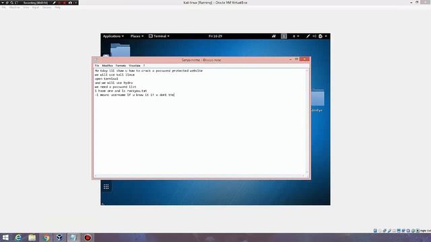Click VirtualBox network status icon
Viewport: 431px width, 242px height.
[x=385, y=231]
